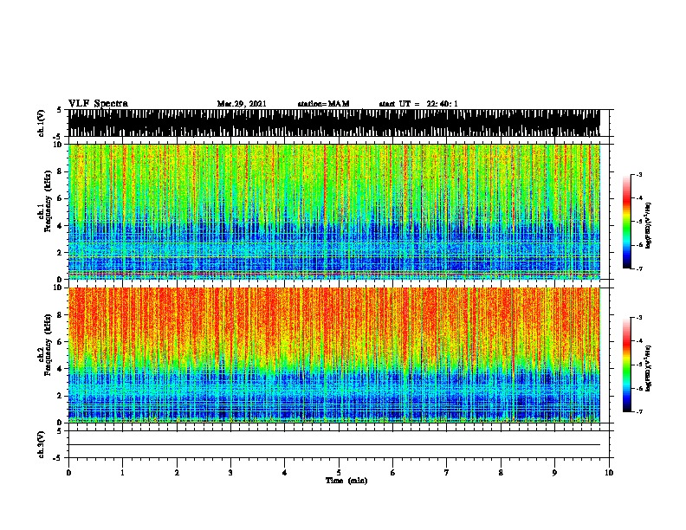Click inside the ch.2 spectrogram panel
Viewport: 686px width, 530px height.
[334, 355]
